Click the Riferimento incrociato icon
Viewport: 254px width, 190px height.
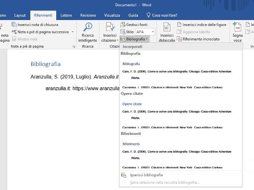pyautogui.click(x=179, y=39)
